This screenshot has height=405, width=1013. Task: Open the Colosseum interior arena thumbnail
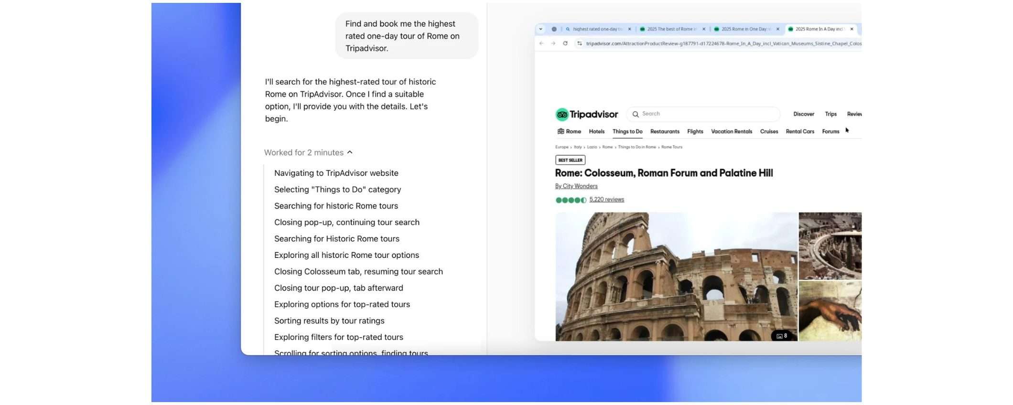pyautogui.click(x=830, y=246)
